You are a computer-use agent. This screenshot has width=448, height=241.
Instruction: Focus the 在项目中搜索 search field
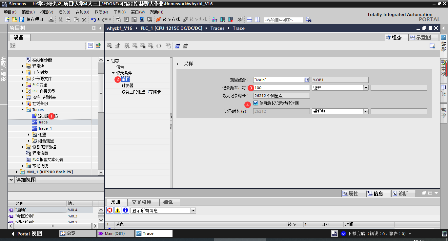point(284,20)
